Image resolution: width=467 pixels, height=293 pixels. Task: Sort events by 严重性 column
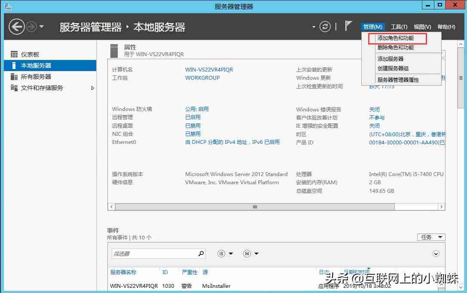[x=189, y=272]
